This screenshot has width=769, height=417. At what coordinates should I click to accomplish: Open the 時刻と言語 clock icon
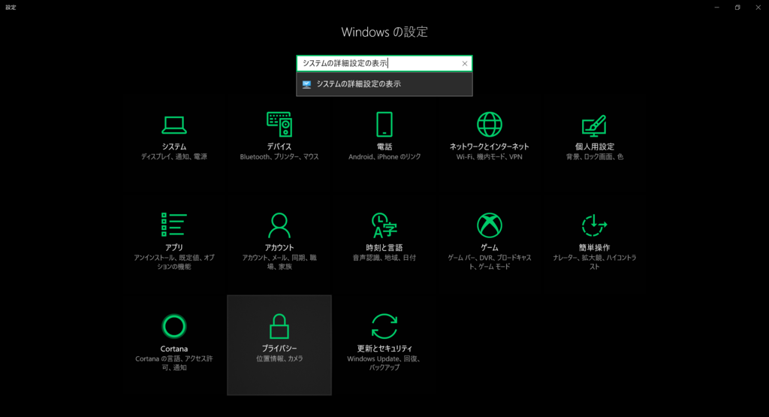[x=384, y=225]
